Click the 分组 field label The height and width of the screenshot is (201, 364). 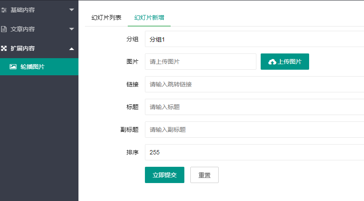point(132,39)
